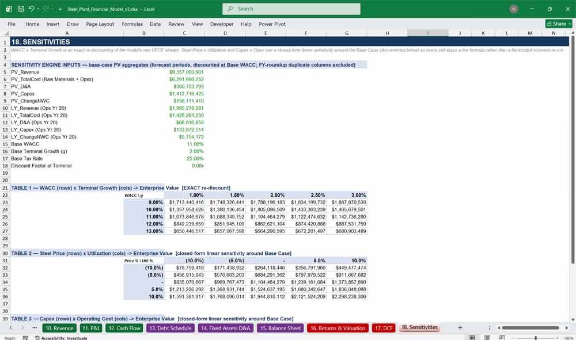This screenshot has height=340, width=576.
Task: Add a new sheet with plus icon
Action: pyautogui.click(x=460, y=328)
